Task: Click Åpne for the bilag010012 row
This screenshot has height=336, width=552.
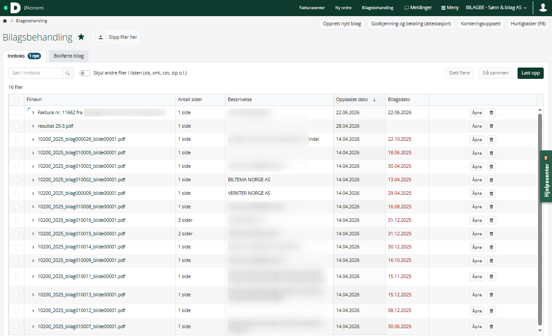Action: pos(477,311)
